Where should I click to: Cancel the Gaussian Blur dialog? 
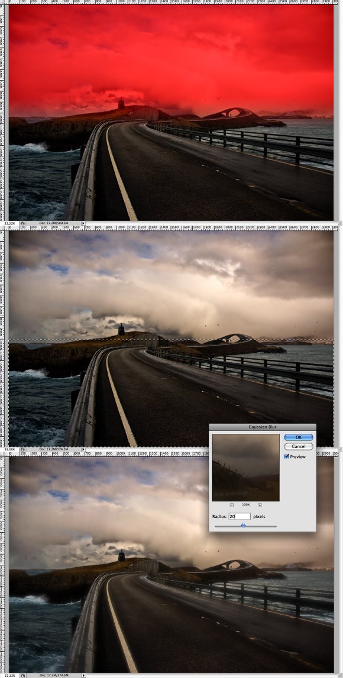pyautogui.click(x=299, y=446)
